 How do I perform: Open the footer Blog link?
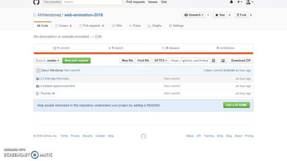click(x=229, y=136)
